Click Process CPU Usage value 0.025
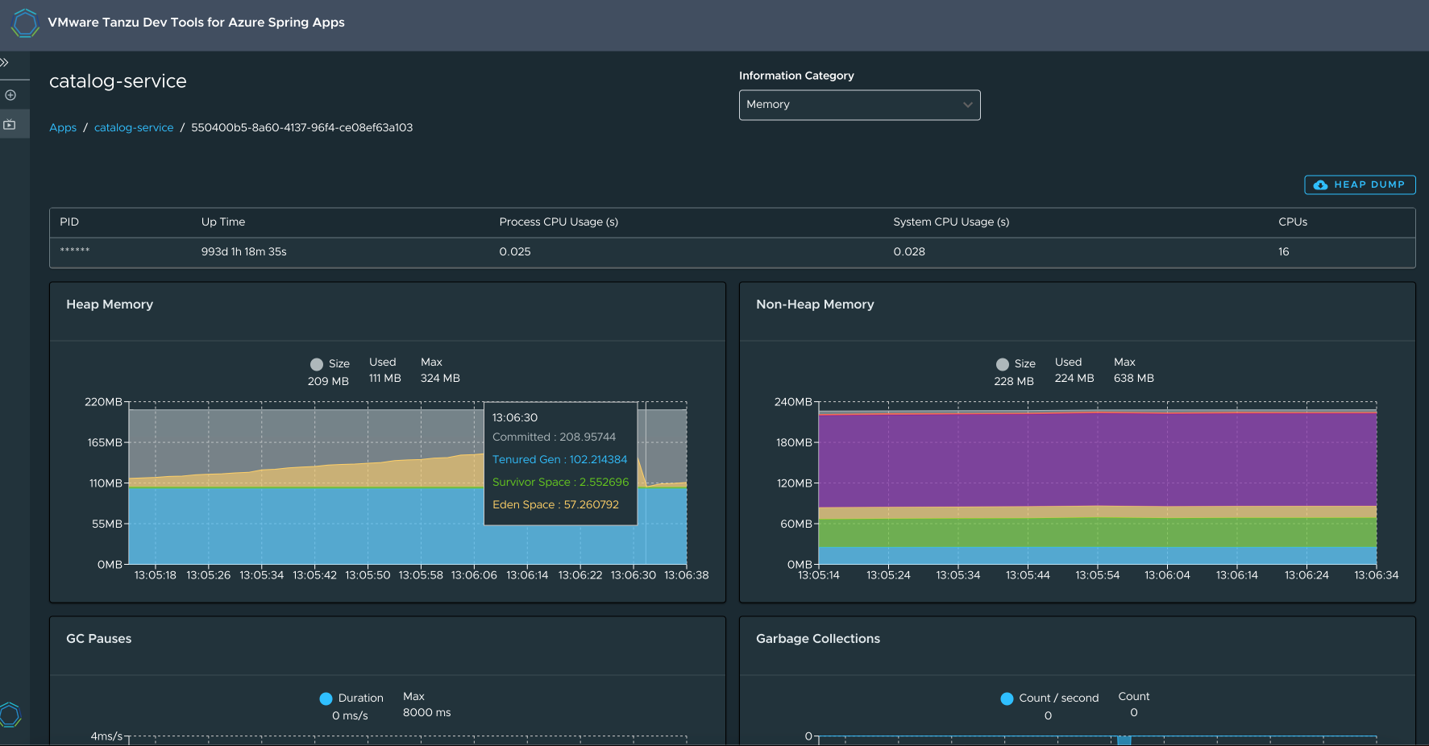Screen dimensions: 1429x746 (515, 251)
